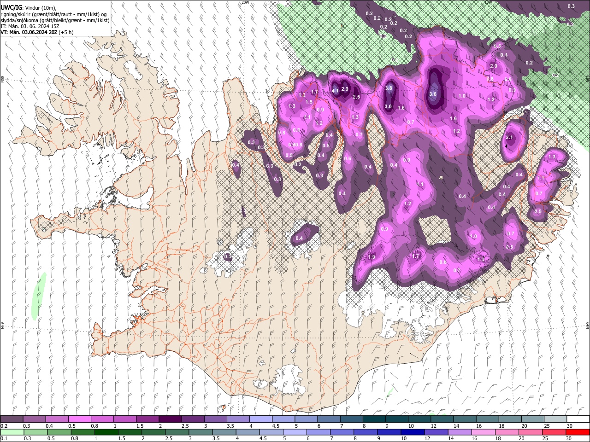This screenshot has width=590, height=442.
Task: Click the darkest purple 2 snow legend swatch
Action: point(170,419)
